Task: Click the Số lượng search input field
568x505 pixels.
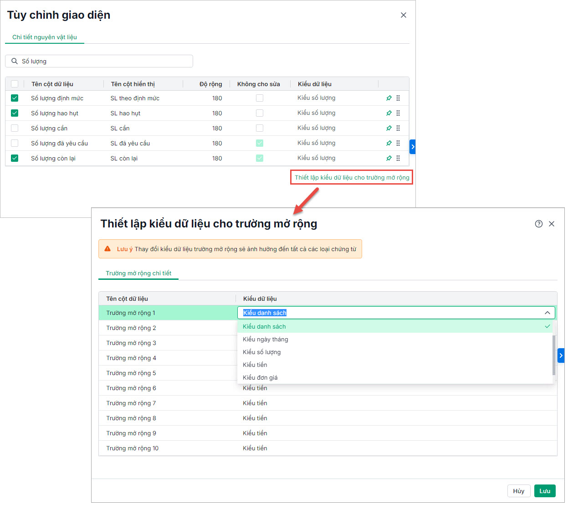Action: point(105,61)
